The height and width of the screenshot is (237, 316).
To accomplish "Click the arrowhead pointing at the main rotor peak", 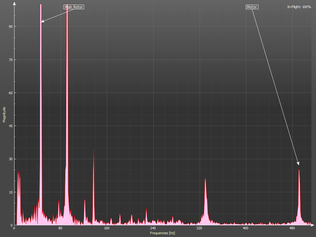I will coord(43,21).
